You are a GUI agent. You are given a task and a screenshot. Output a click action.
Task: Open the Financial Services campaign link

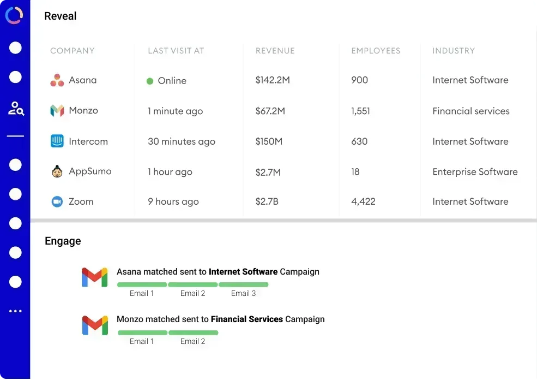pyautogui.click(x=247, y=319)
